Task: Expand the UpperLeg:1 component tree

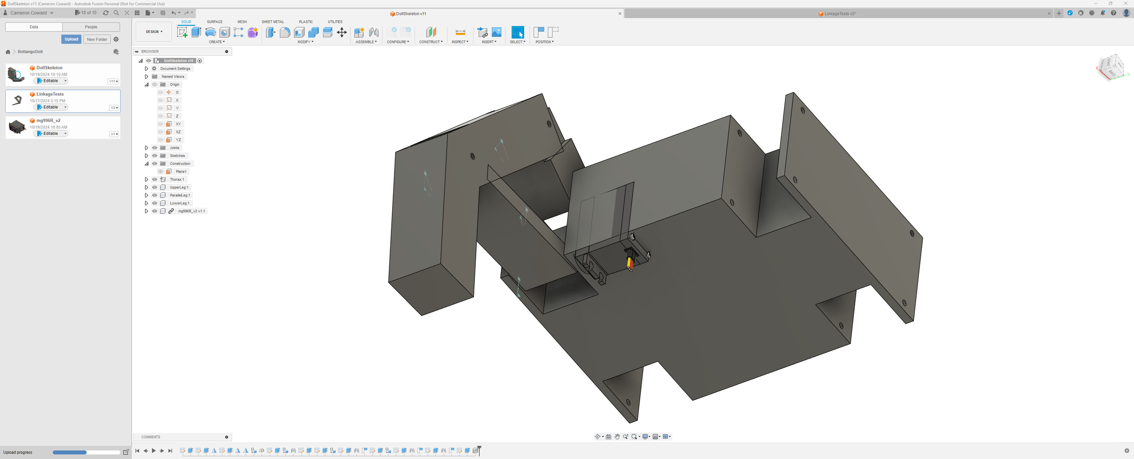Action: click(146, 188)
